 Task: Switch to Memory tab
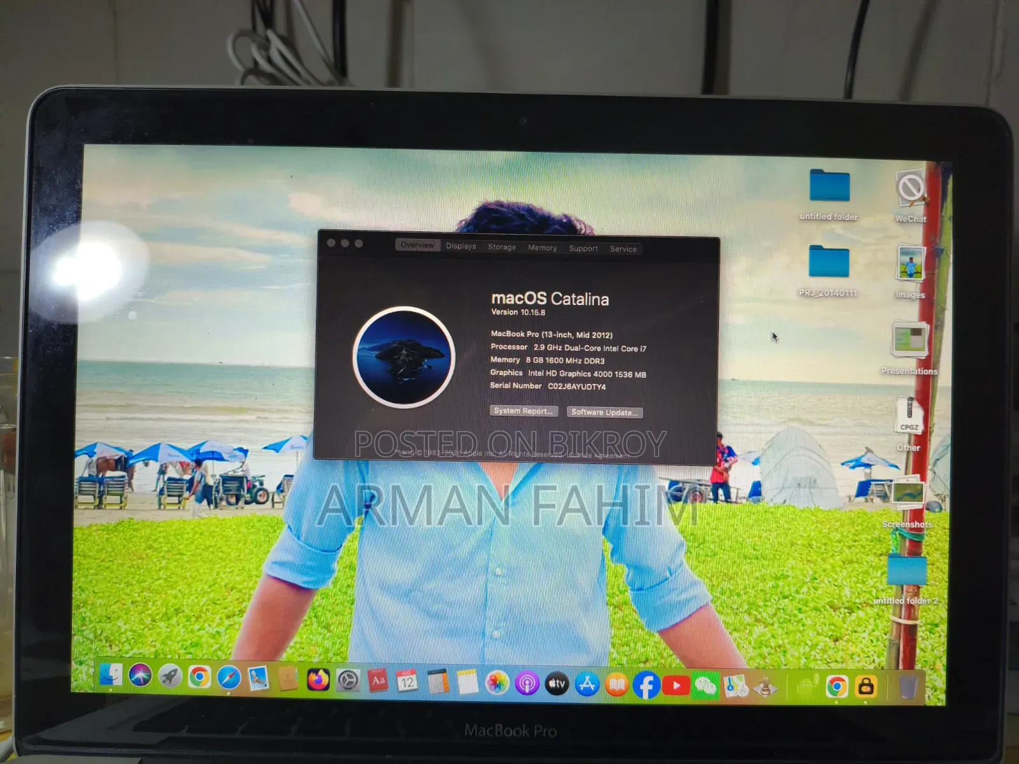point(542,248)
